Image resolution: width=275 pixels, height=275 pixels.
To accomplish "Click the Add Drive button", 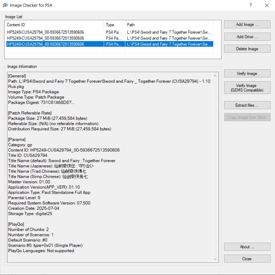I will [247, 37].
